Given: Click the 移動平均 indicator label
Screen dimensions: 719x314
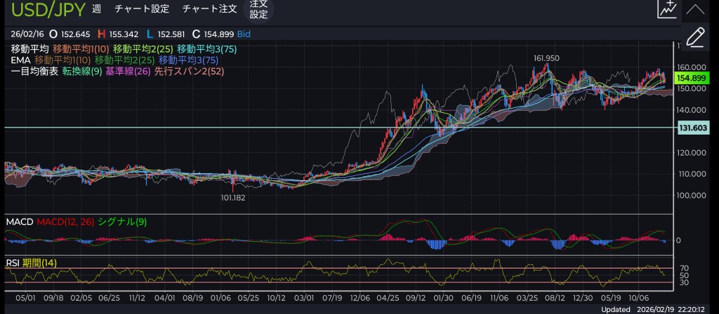Looking at the screenshot, I should (29, 49).
